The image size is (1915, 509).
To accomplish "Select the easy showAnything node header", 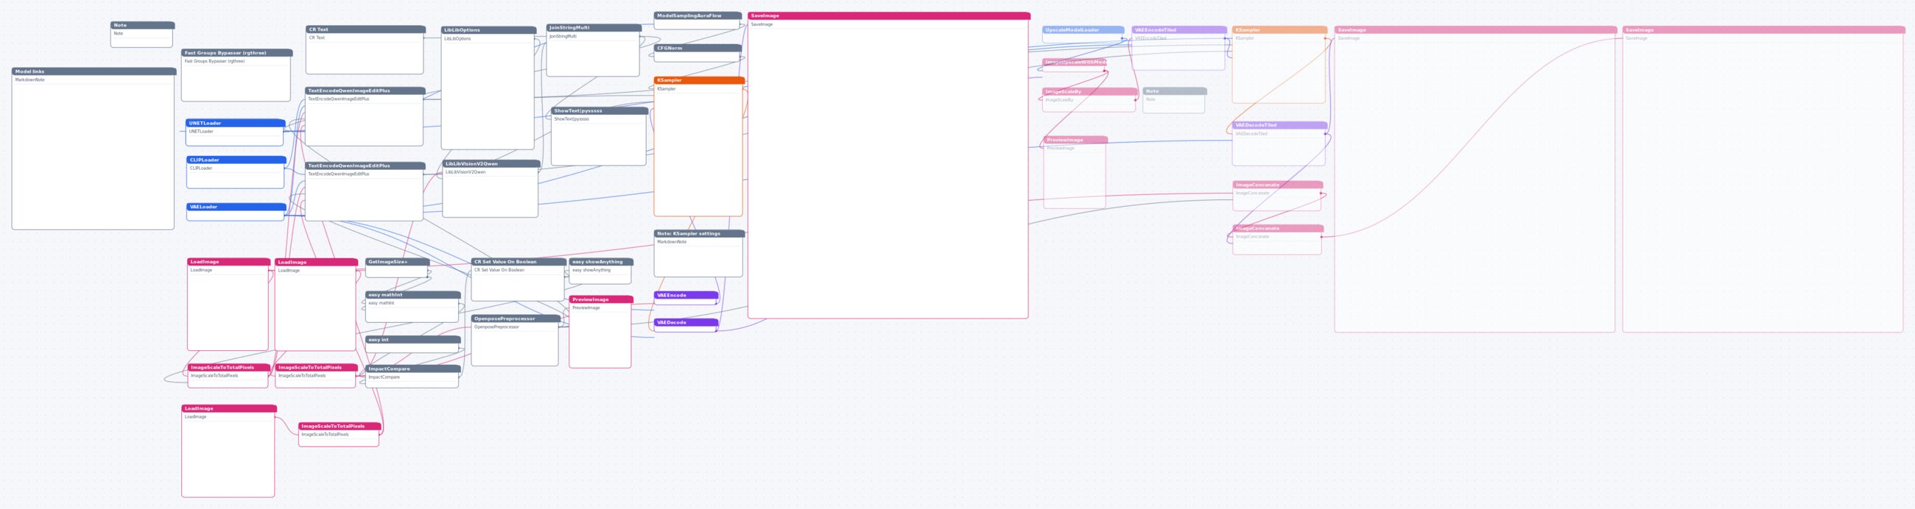I will coord(601,262).
